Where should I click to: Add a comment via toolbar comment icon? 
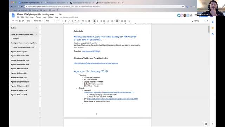point(86,21)
